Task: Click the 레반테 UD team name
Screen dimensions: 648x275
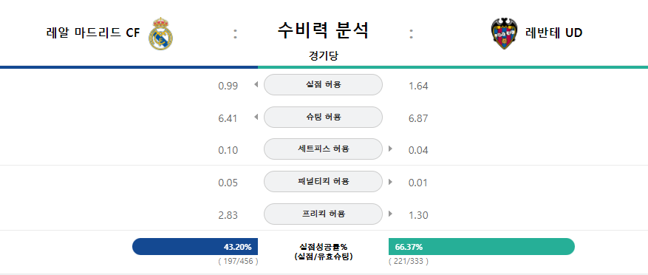Action: (553, 33)
